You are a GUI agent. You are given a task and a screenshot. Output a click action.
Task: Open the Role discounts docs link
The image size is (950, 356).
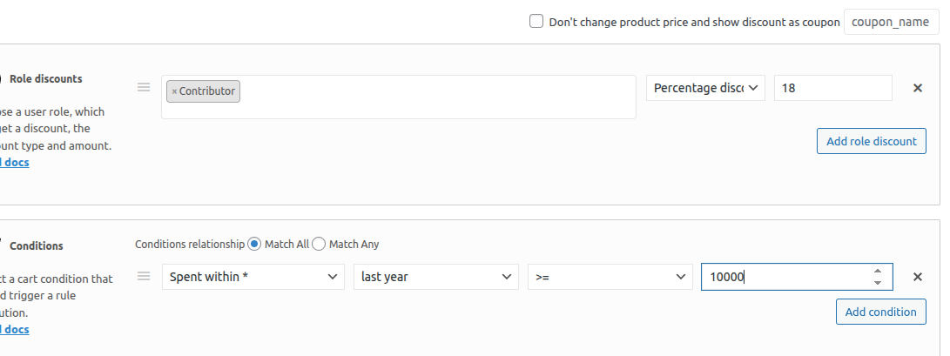[16, 163]
